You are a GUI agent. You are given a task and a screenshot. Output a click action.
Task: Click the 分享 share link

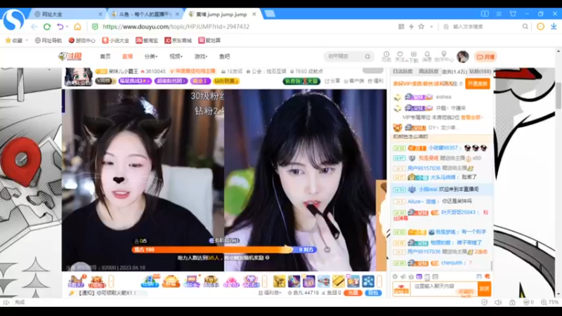coord(332,81)
